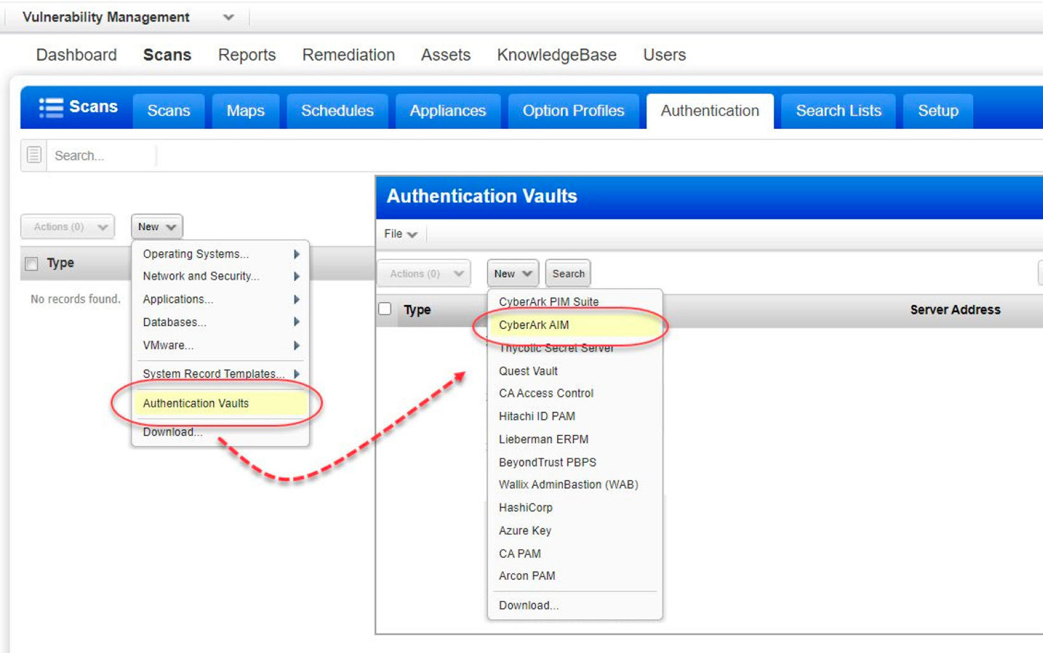Viewport: 1043px width, 653px height.
Task: Click the Search button in Authentication Vaults
Action: pos(567,273)
